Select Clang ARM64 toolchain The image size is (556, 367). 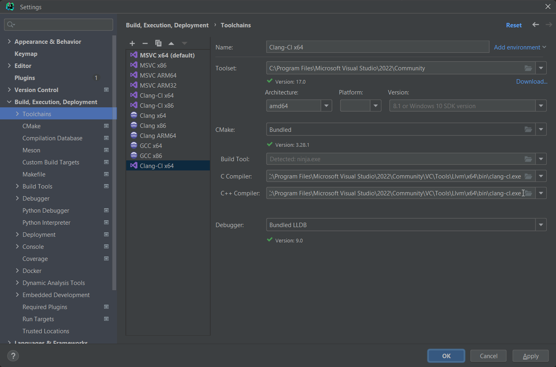click(x=168, y=135)
